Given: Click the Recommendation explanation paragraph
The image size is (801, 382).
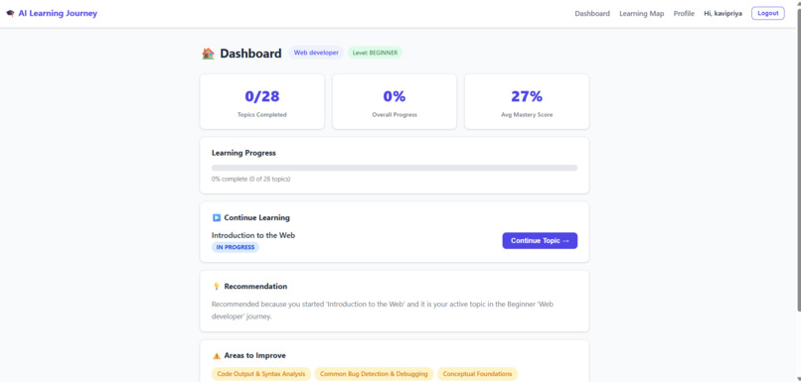Looking at the screenshot, I should tap(382, 311).
